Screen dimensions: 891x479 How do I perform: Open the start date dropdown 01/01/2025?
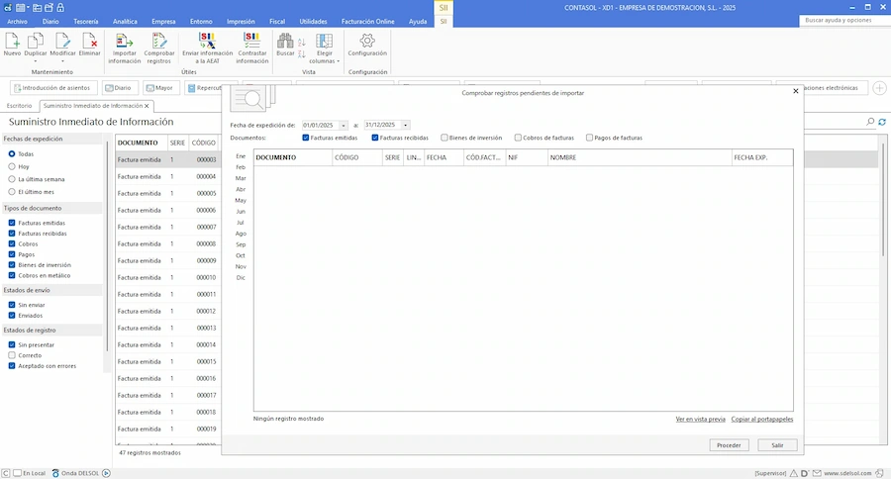(x=344, y=126)
